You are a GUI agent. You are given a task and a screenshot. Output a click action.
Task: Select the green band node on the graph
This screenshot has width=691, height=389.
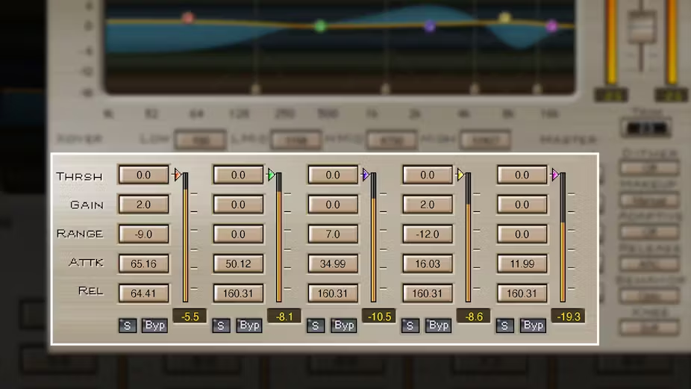(x=320, y=26)
